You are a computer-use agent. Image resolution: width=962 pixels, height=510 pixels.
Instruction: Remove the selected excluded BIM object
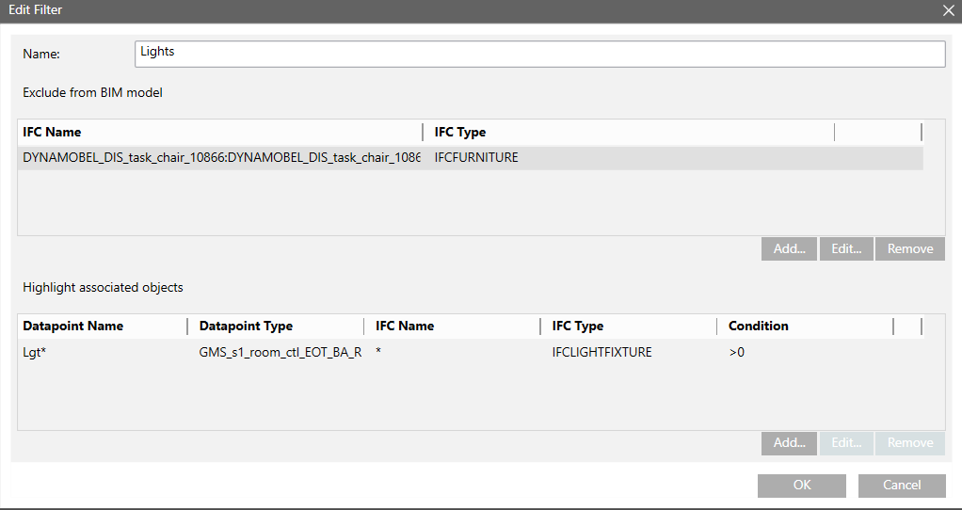click(909, 248)
